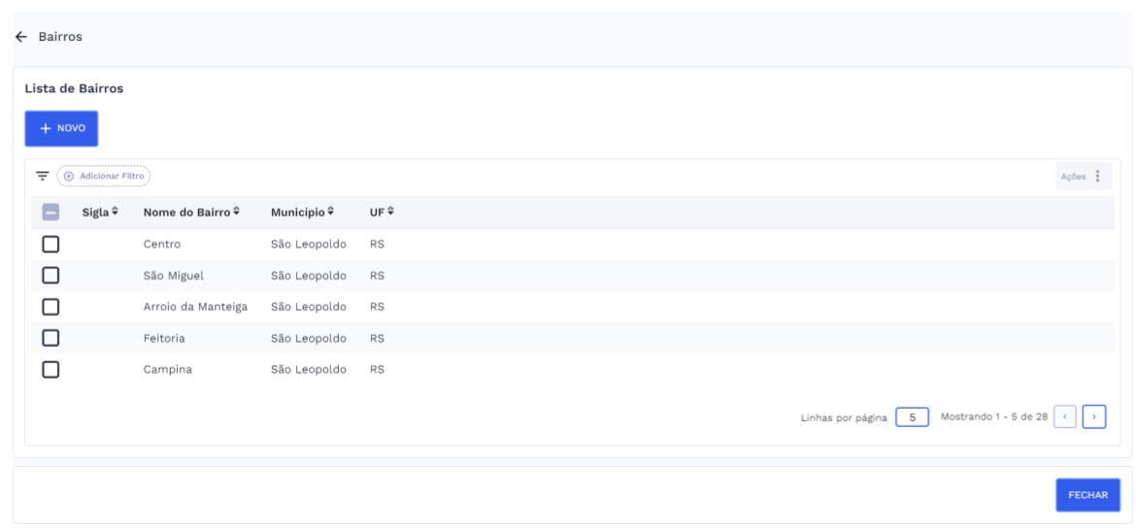Click the Sigla column sort icon
The height and width of the screenshot is (532, 1136).
click(x=115, y=212)
